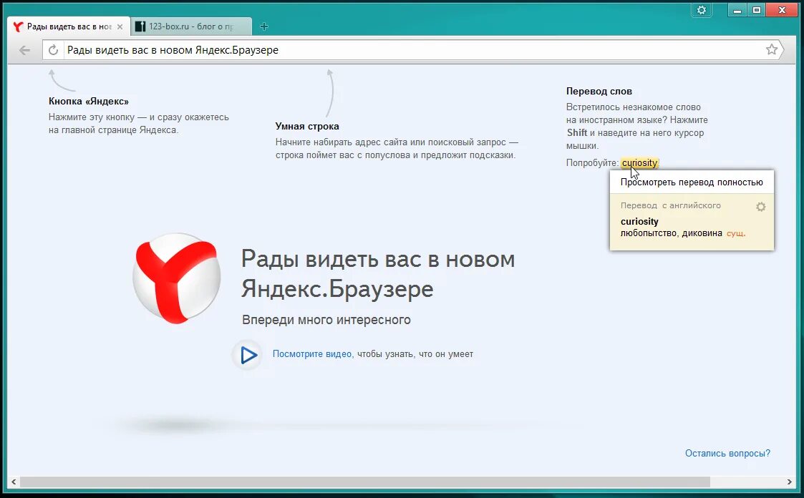Click the large Yandex browser logo
This screenshot has width=804, height=498.
(177, 279)
